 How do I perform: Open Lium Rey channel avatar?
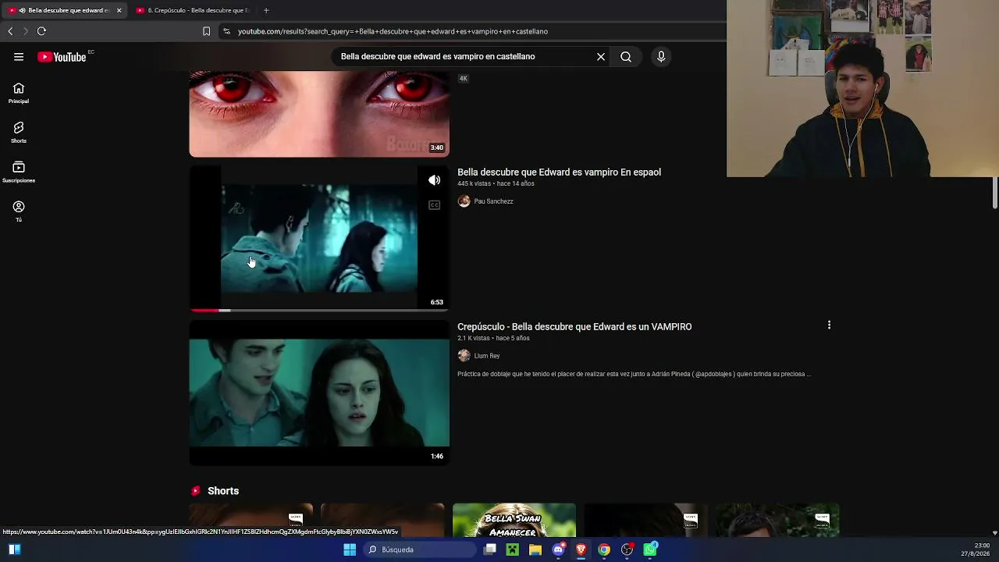click(x=464, y=356)
